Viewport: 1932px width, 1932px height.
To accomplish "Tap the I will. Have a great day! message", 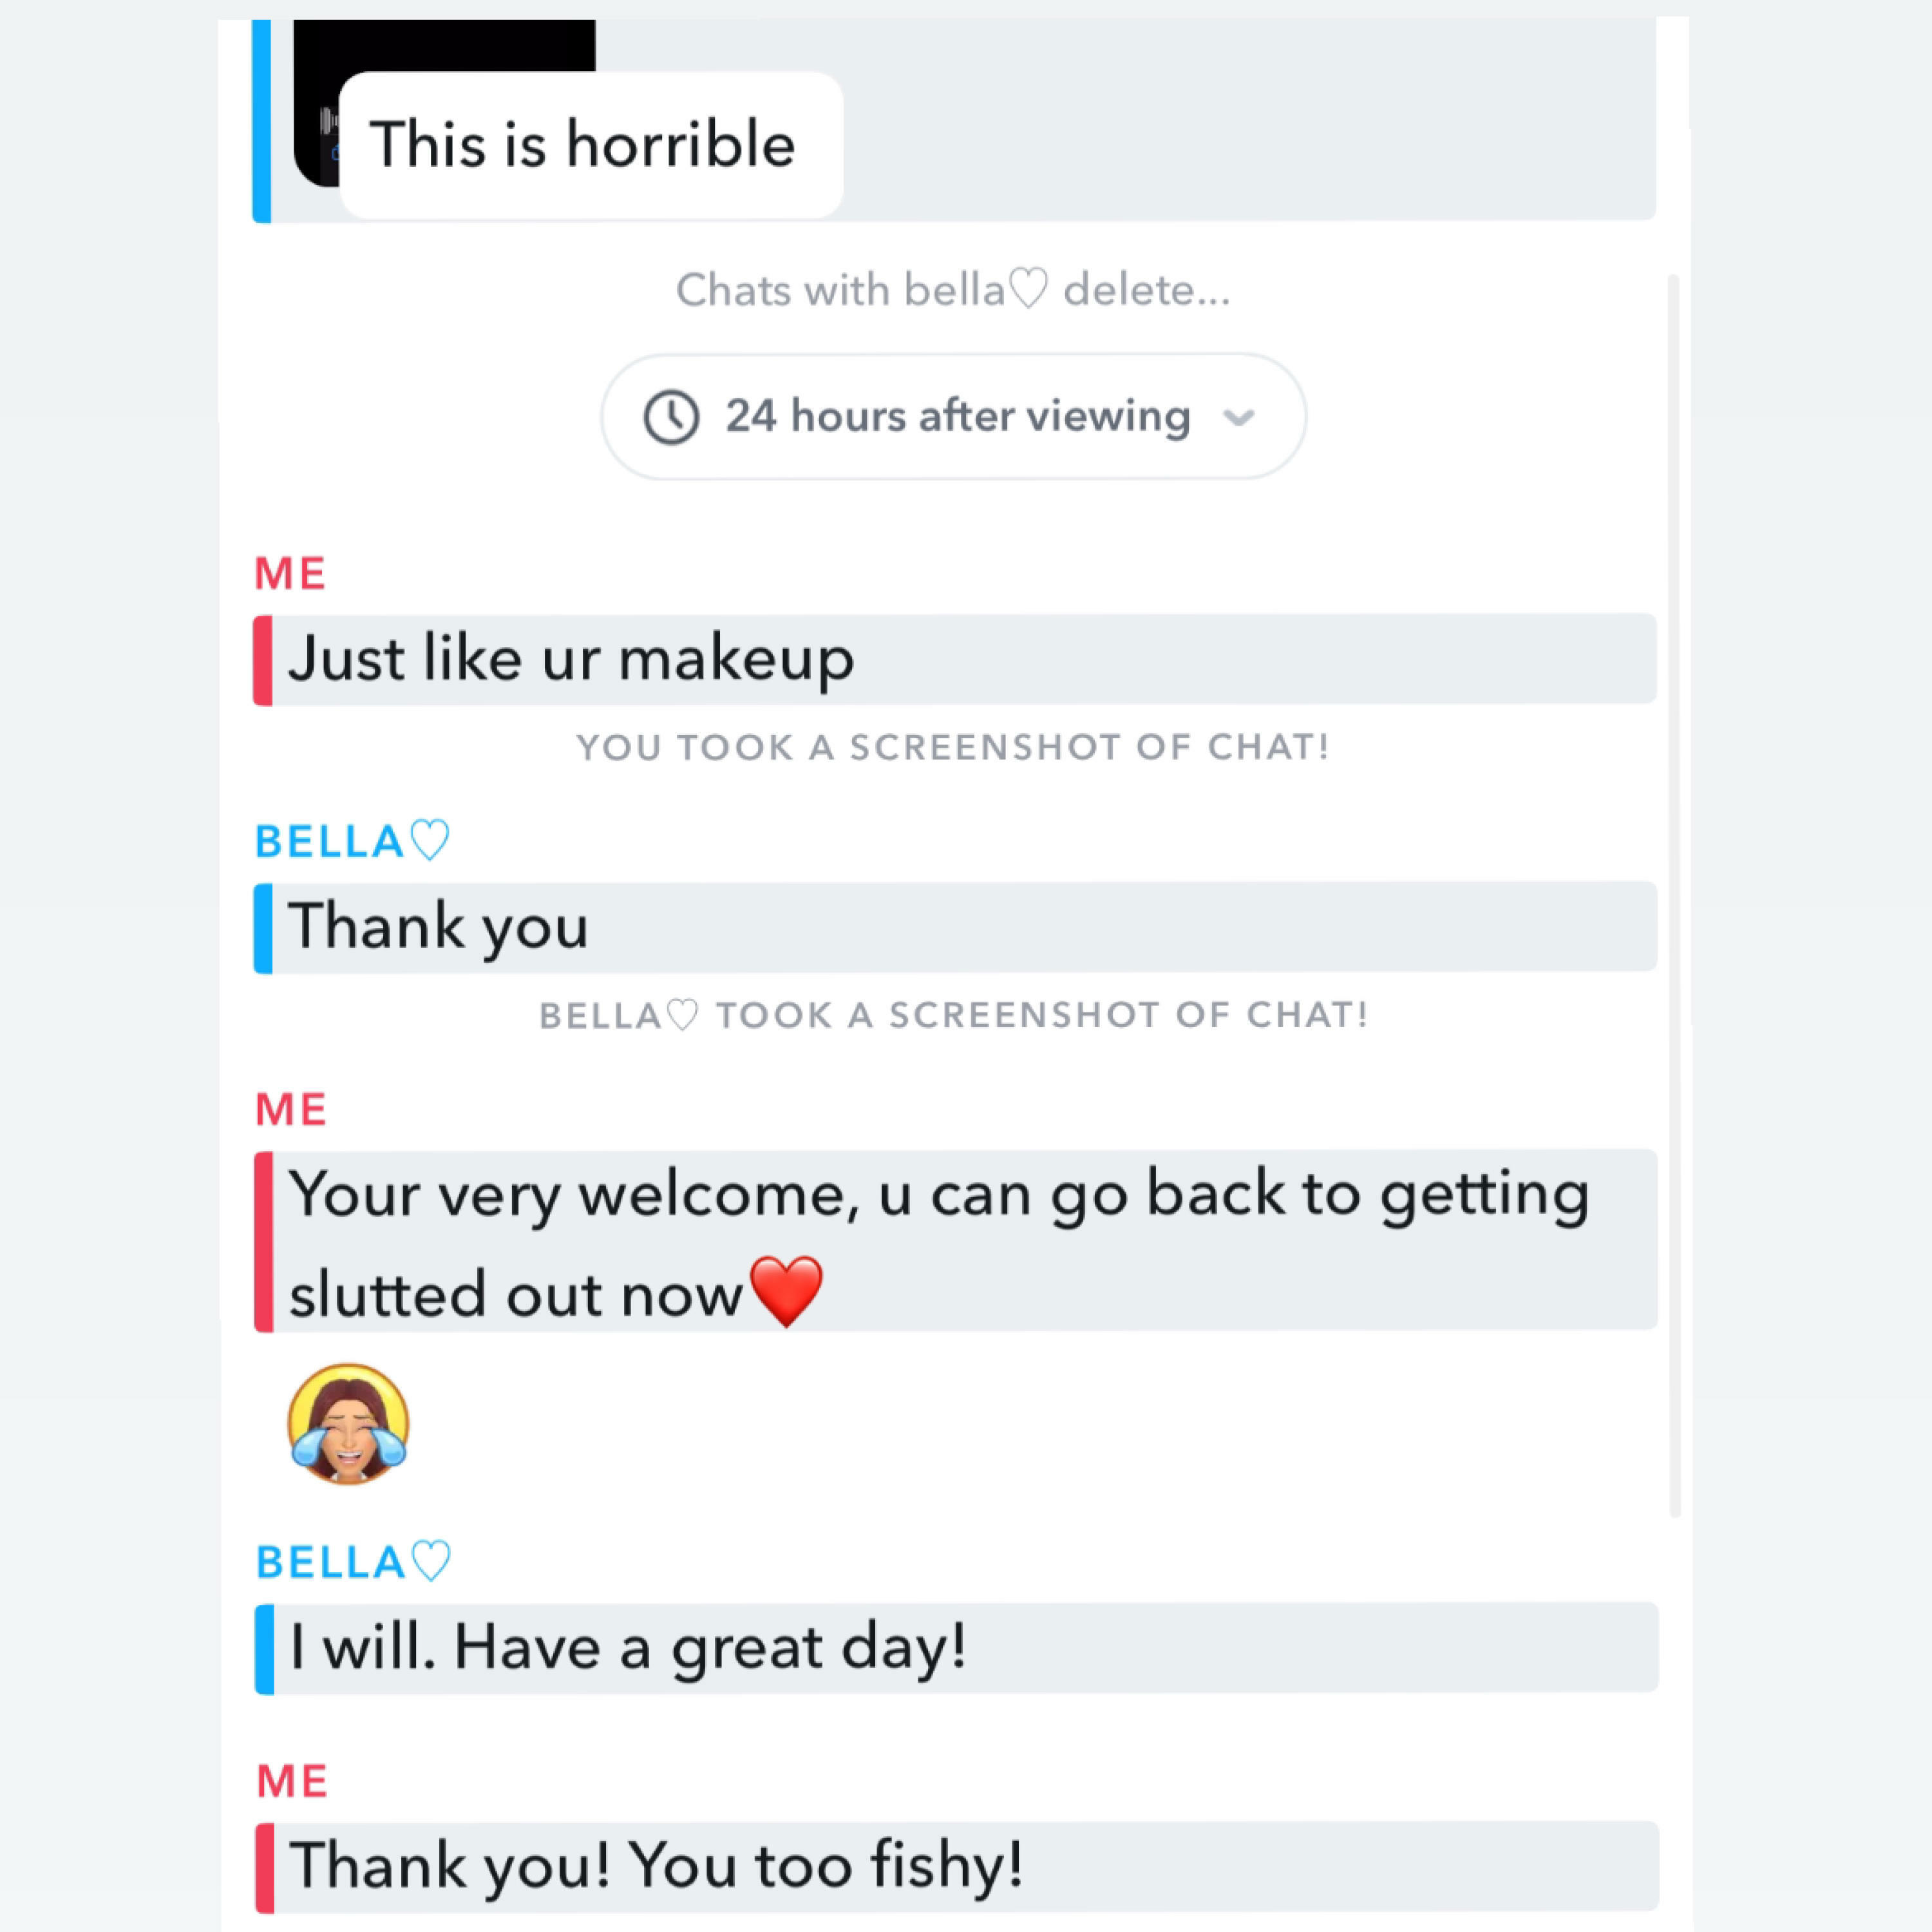I will pyautogui.click(x=956, y=1648).
